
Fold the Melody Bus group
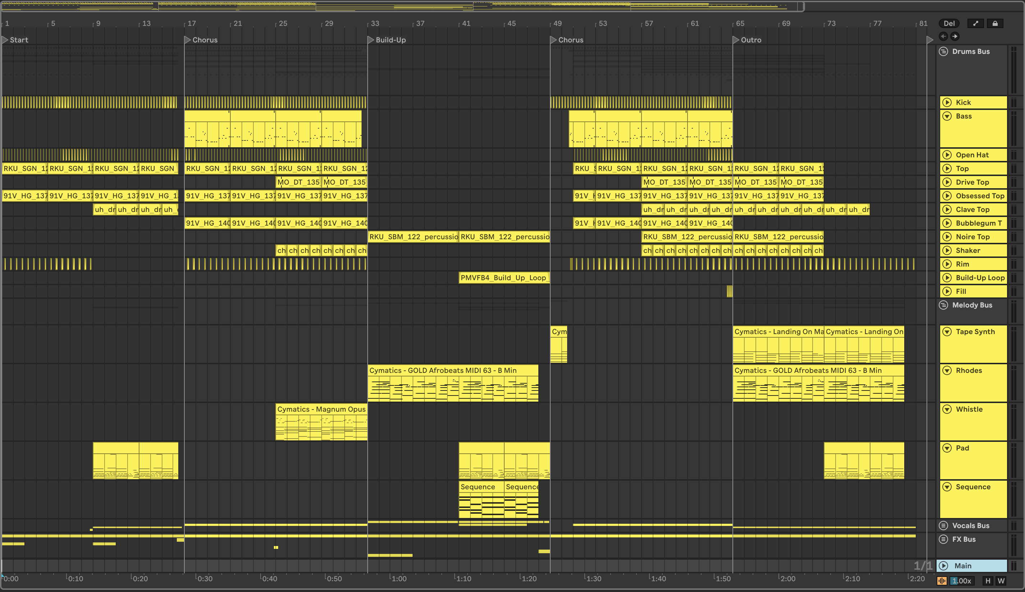(943, 305)
